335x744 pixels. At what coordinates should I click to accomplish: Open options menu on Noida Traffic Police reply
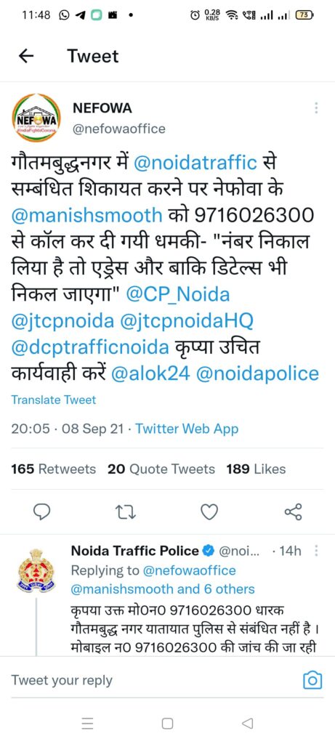click(317, 551)
